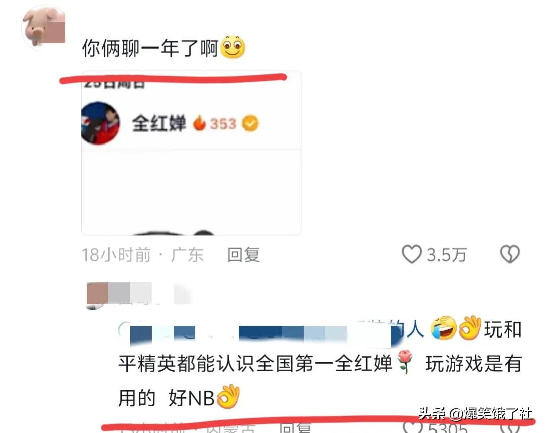
Task: Tap the 18小时前 · 广东 timestamp
Action: (x=143, y=255)
